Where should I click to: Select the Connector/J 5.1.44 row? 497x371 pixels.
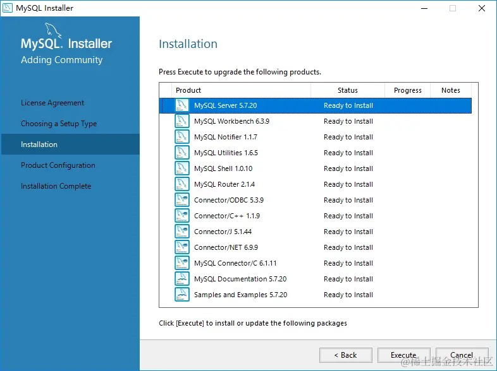click(x=316, y=232)
